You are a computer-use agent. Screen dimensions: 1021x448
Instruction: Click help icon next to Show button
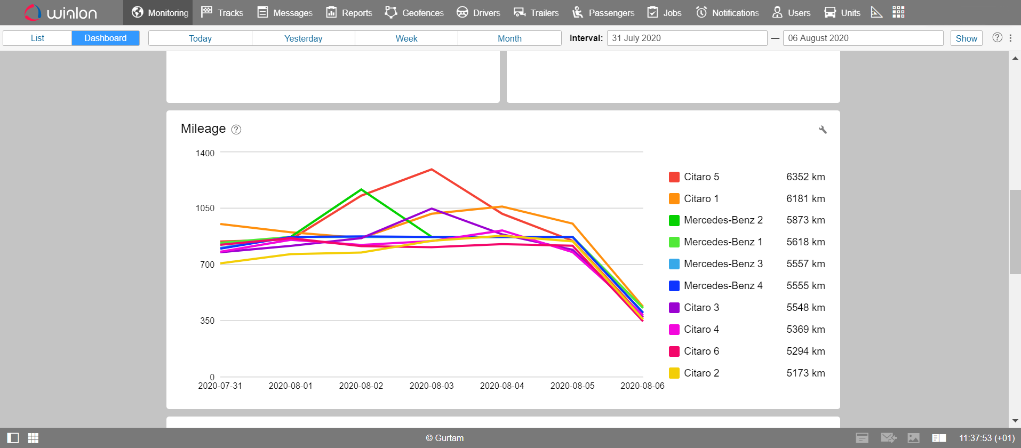(997, 38)
